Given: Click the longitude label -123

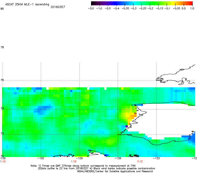Looking at the screenshot, I should tap(156, 158).
